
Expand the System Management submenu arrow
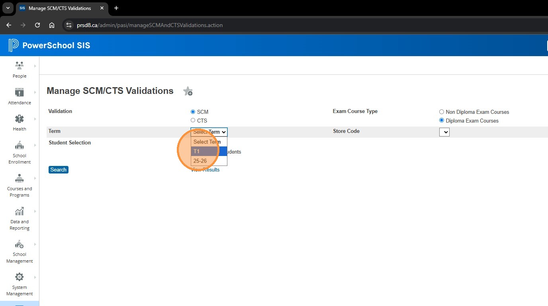point(35,277)
